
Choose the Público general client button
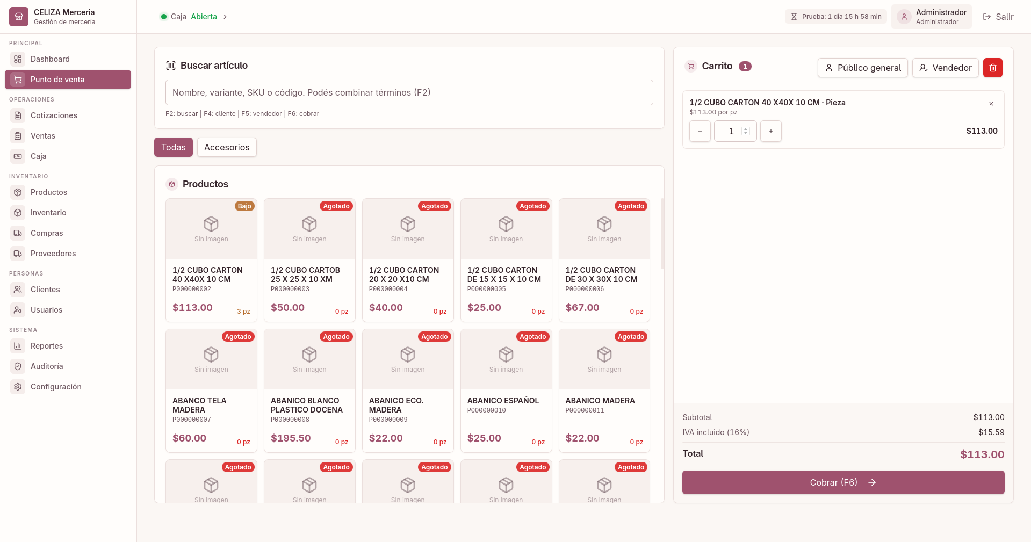click(x=863, y=68)
